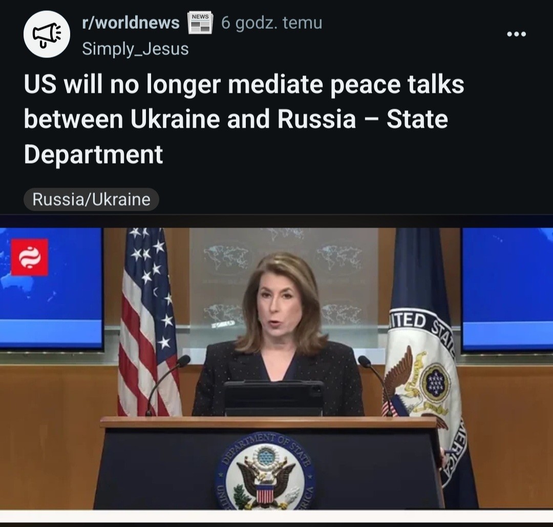Image resolution: width=553 pixels, height=527 pixels.
Task: Go to the r/worldnews subreddit link
Action: pyautogui.click(x=131, y=23)
